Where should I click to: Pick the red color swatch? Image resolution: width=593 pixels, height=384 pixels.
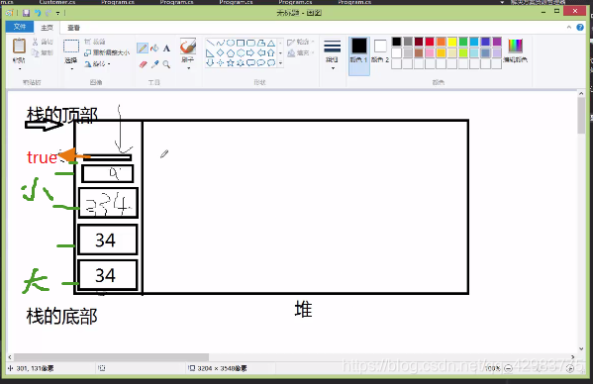coord(430,42)
